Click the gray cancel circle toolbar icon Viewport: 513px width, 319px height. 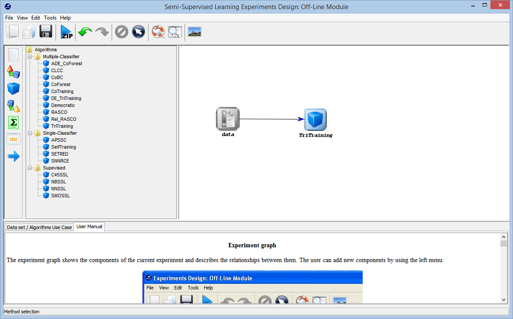(121, 32)
